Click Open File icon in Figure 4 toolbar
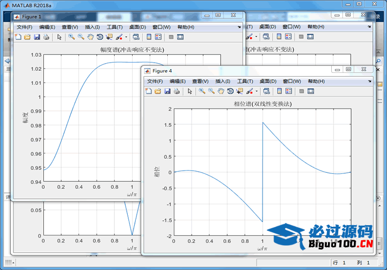The height and width of the screenshot is (270, 387). point(158,91)
